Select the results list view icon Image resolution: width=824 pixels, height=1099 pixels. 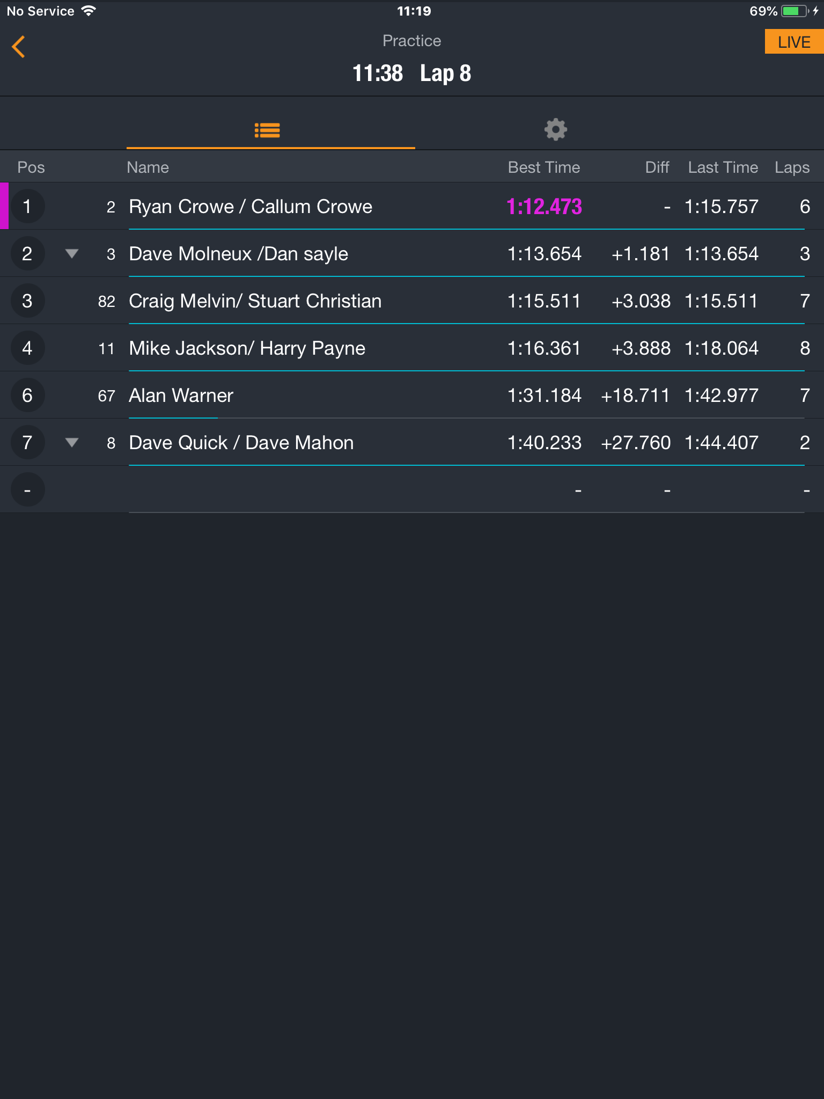267,130
